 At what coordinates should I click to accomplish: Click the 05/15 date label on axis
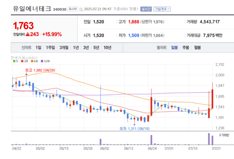64,148
